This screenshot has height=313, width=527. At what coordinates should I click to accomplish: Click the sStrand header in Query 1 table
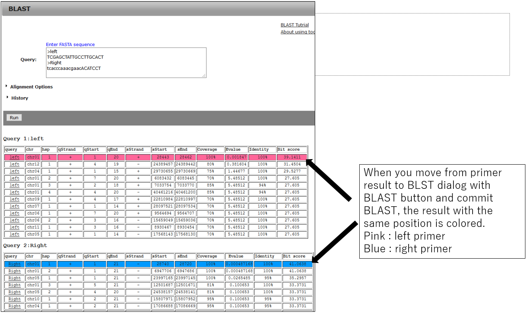pos(138,150)
